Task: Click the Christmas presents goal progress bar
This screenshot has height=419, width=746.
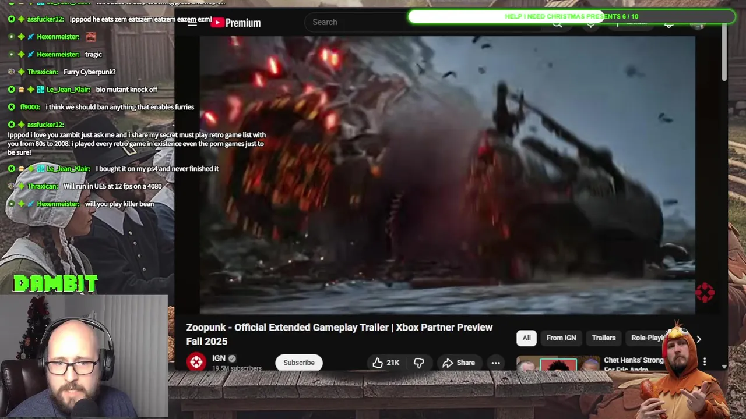Action: coord(572,16)
